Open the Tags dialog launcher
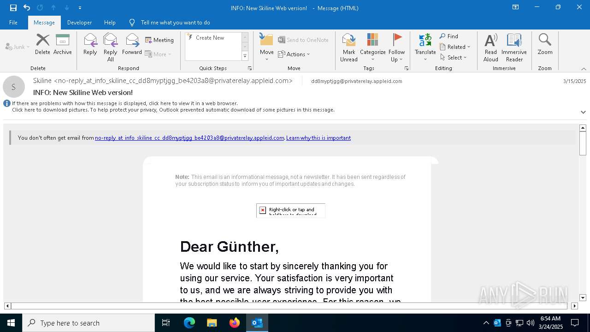 point(407,68)
